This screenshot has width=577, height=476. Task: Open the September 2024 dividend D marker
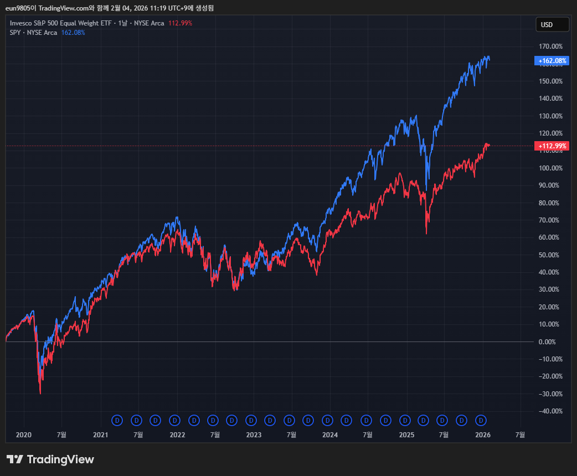[x=385, y=420]
